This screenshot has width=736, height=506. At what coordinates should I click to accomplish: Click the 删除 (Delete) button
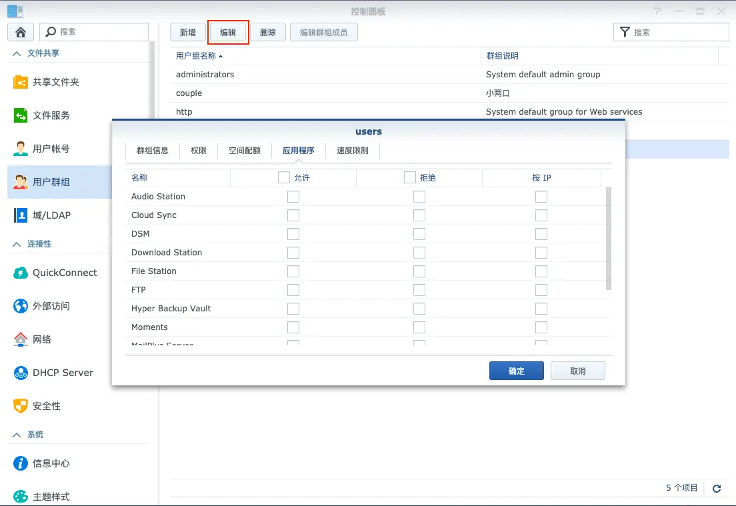(x=268, y=33)
